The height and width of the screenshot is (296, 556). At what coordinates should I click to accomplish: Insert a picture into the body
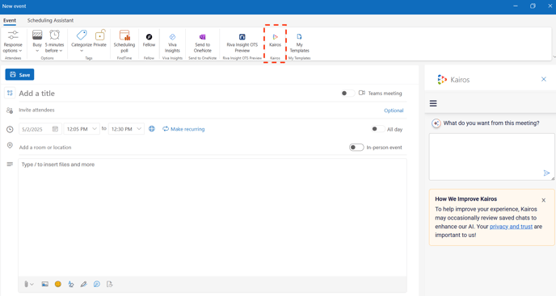(44, 284)
